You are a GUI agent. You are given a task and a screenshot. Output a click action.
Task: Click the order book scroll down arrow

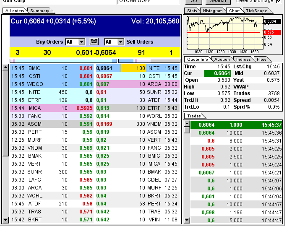tap(6, 220)
